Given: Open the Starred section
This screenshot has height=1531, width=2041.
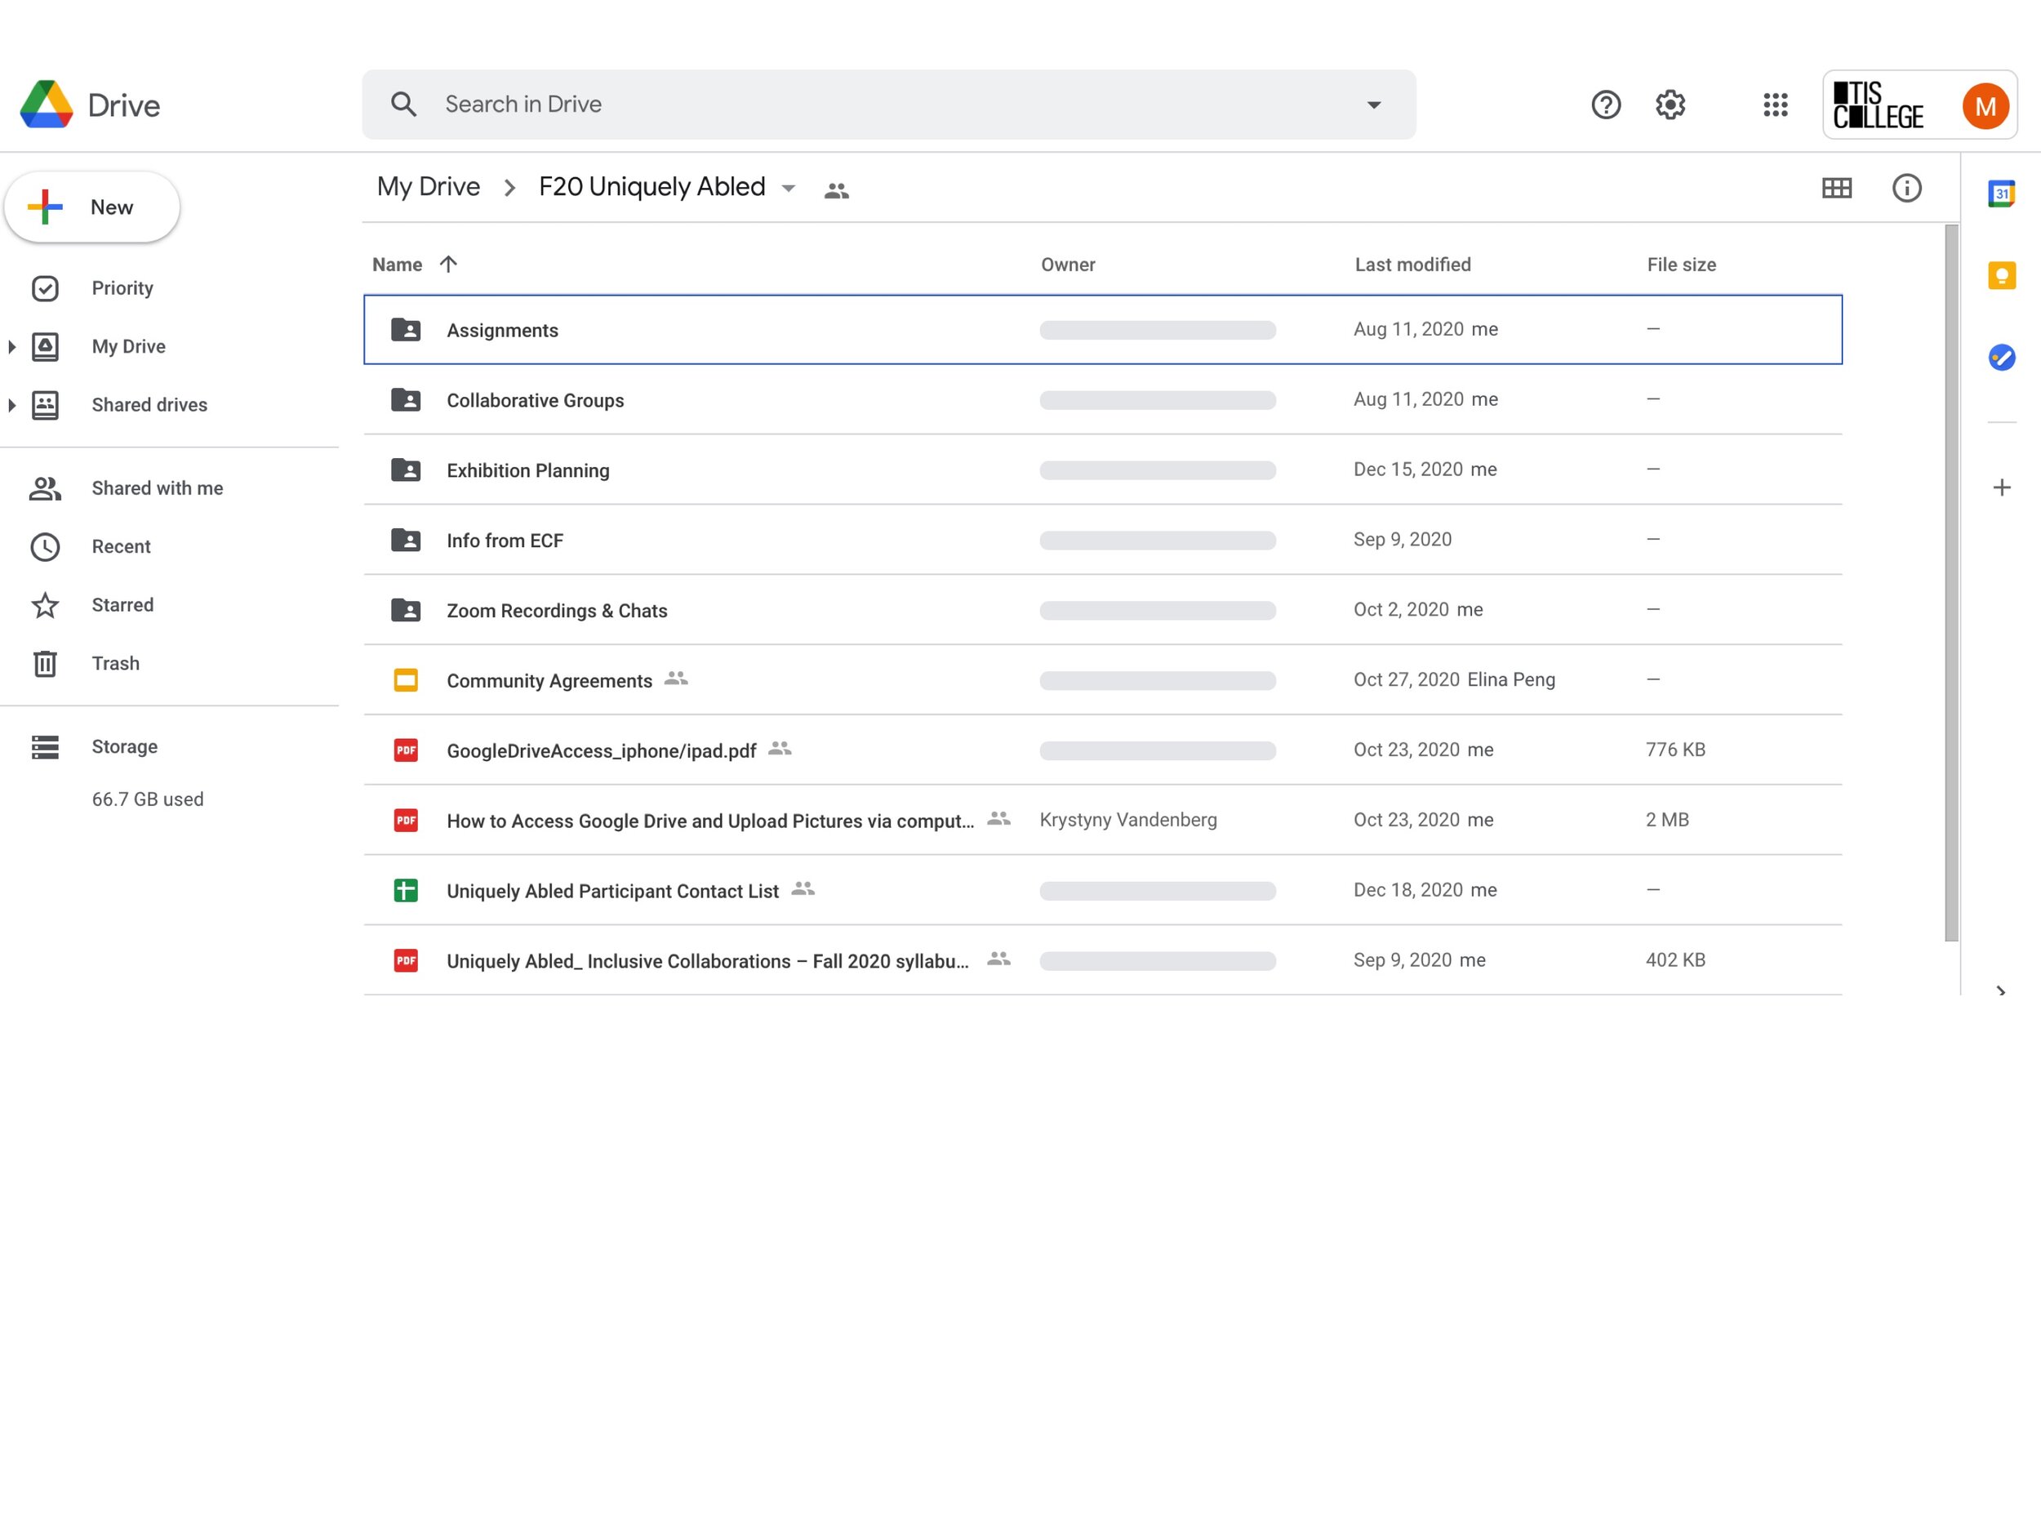Looking at the screenshot, I should tap(122, 604).
